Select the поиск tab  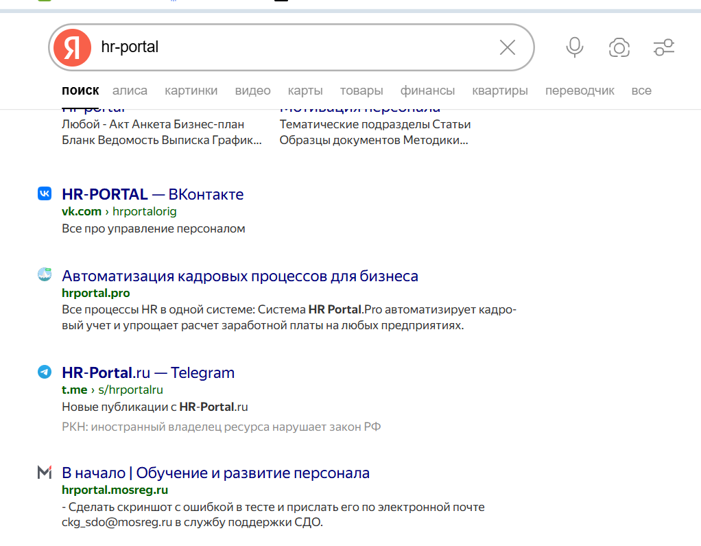point(80,91)
